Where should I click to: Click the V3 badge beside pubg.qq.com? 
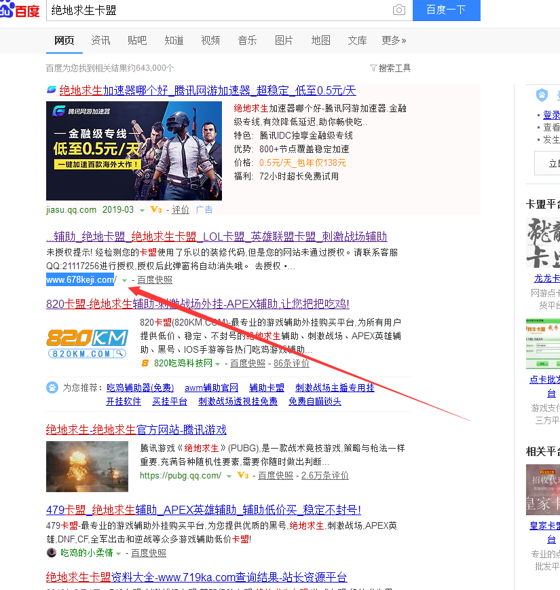243,476
